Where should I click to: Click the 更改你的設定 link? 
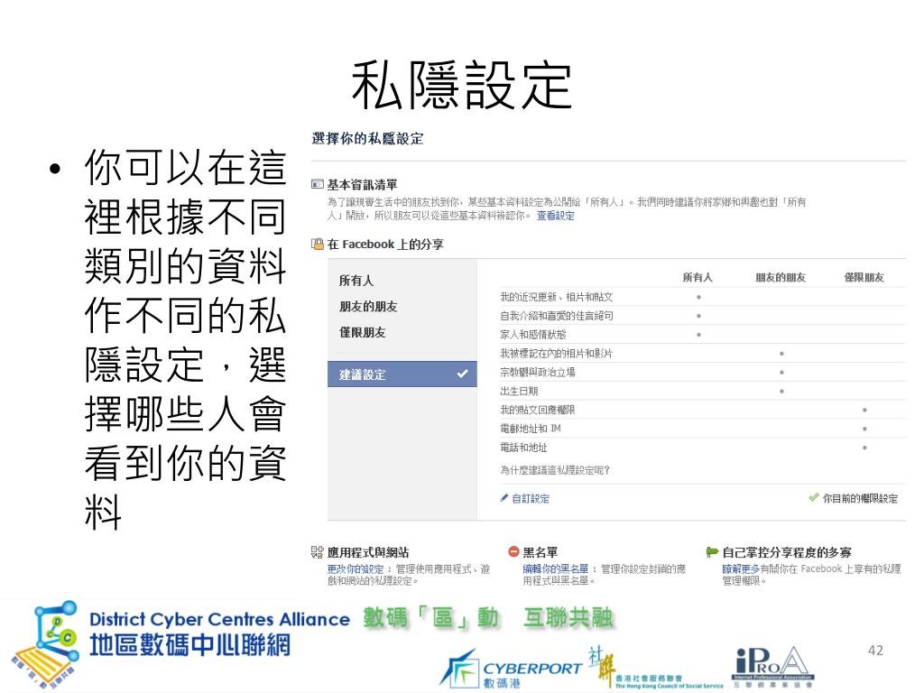(356, 569)
